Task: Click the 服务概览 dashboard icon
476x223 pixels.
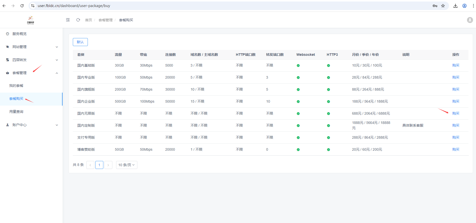Action: coord(8,34)
